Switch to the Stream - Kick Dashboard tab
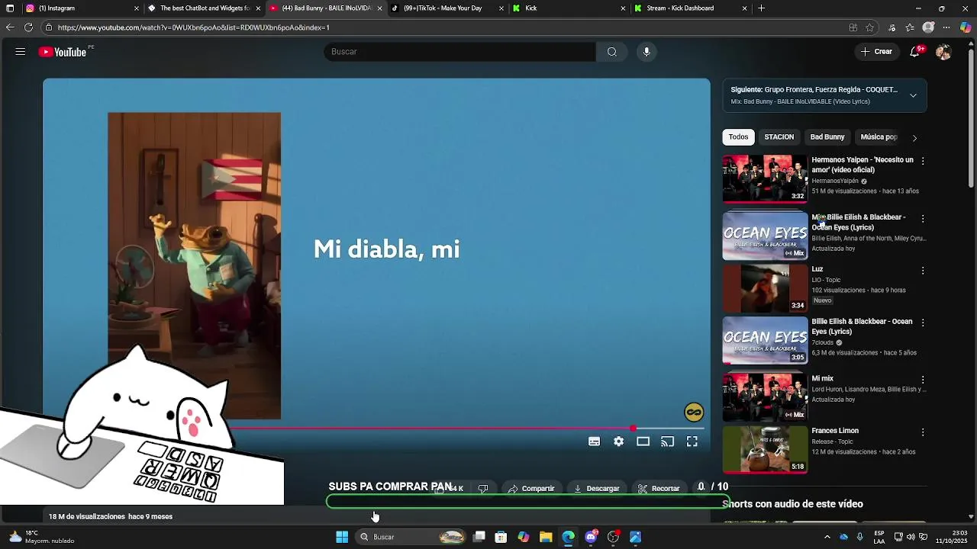 [x=690, y=8]
